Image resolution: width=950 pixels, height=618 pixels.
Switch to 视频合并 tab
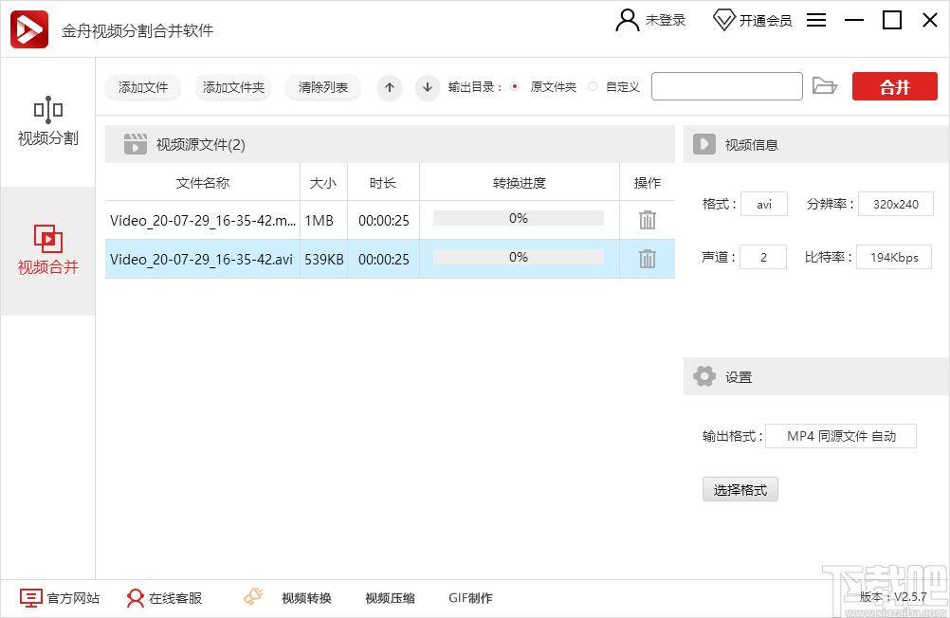[x=47, y=251]
